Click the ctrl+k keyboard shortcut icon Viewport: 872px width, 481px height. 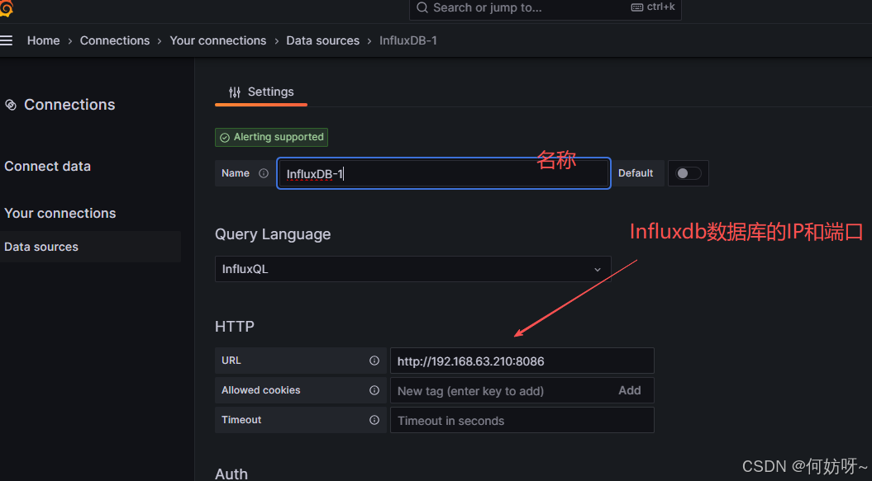point(636,7)
